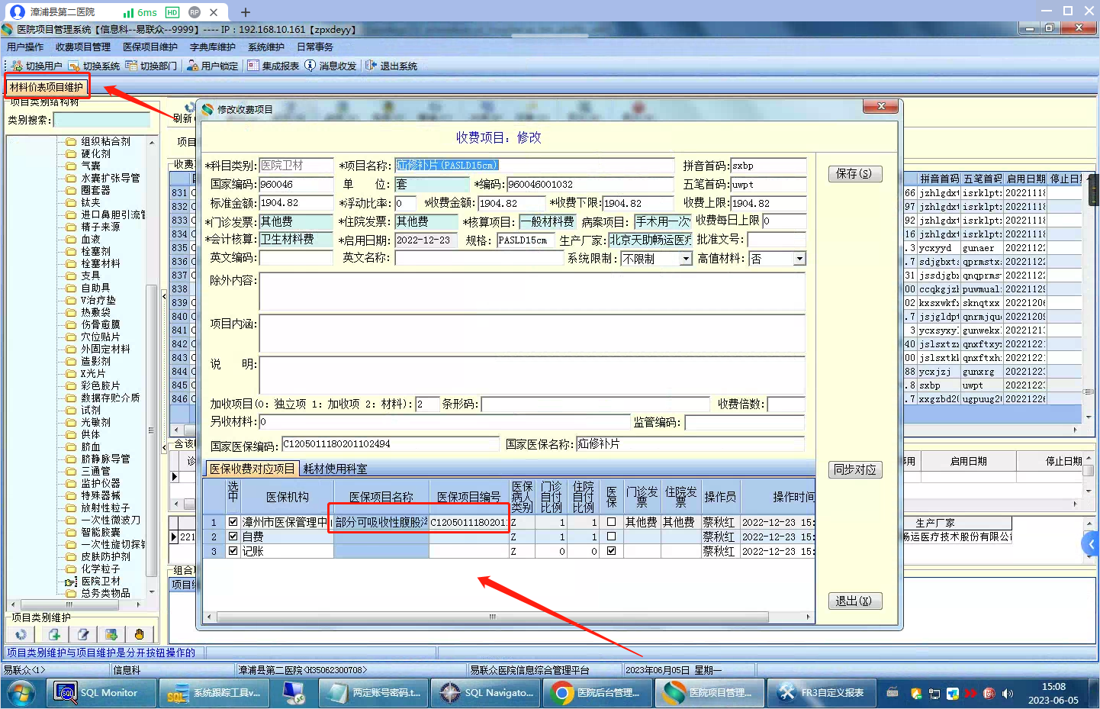This screenshot has width=1100, height=709.
Task: Toggle the 选中 checkbox for the 记账 row
Action: click(233, 550)
